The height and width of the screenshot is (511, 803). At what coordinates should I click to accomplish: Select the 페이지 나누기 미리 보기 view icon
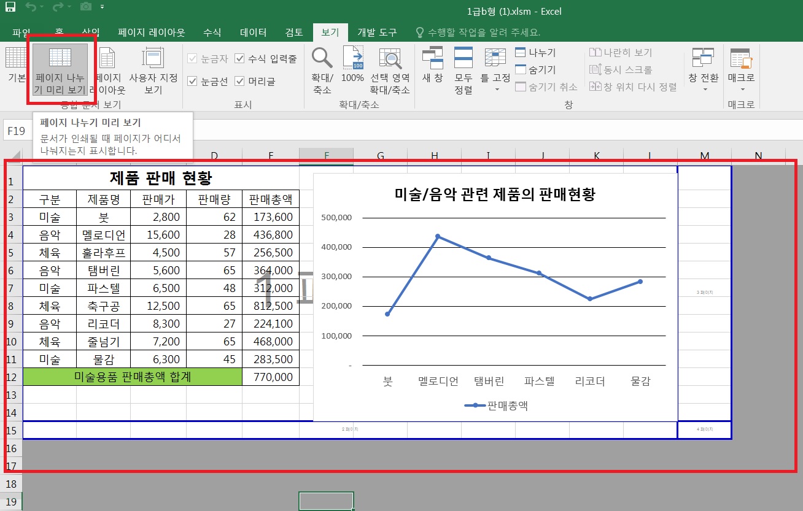(x=60, y=58)
